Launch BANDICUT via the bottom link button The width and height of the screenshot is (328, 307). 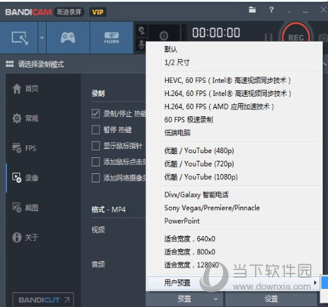[x=43, y=300]
